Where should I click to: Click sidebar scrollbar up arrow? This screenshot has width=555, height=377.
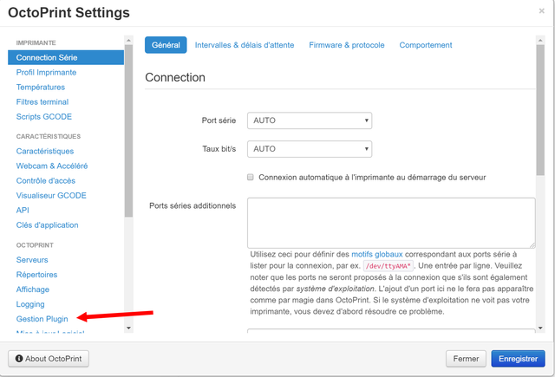click(x=128, y=41)
